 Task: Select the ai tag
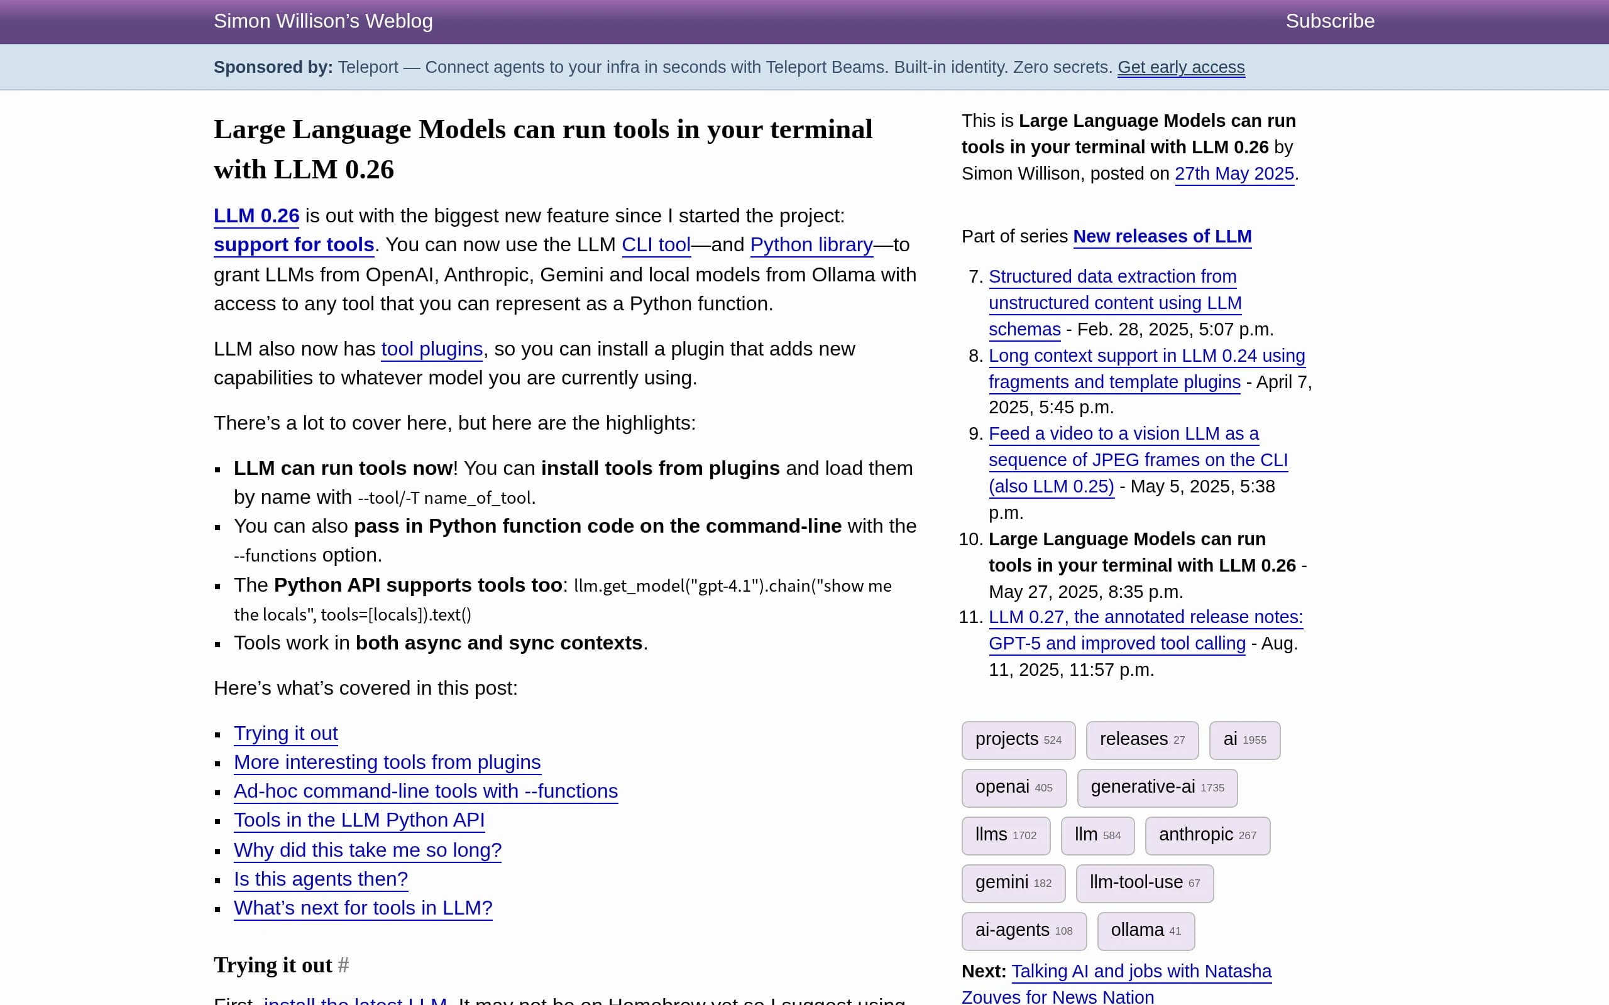point(1244,740)
